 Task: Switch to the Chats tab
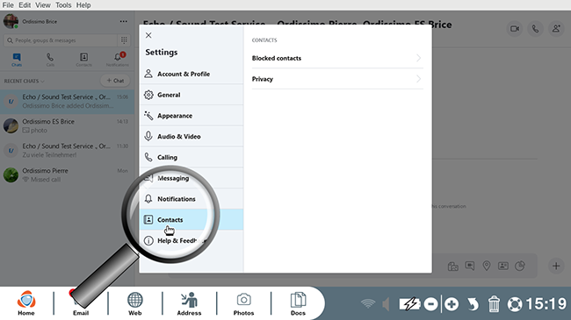(x=17, y=60)
